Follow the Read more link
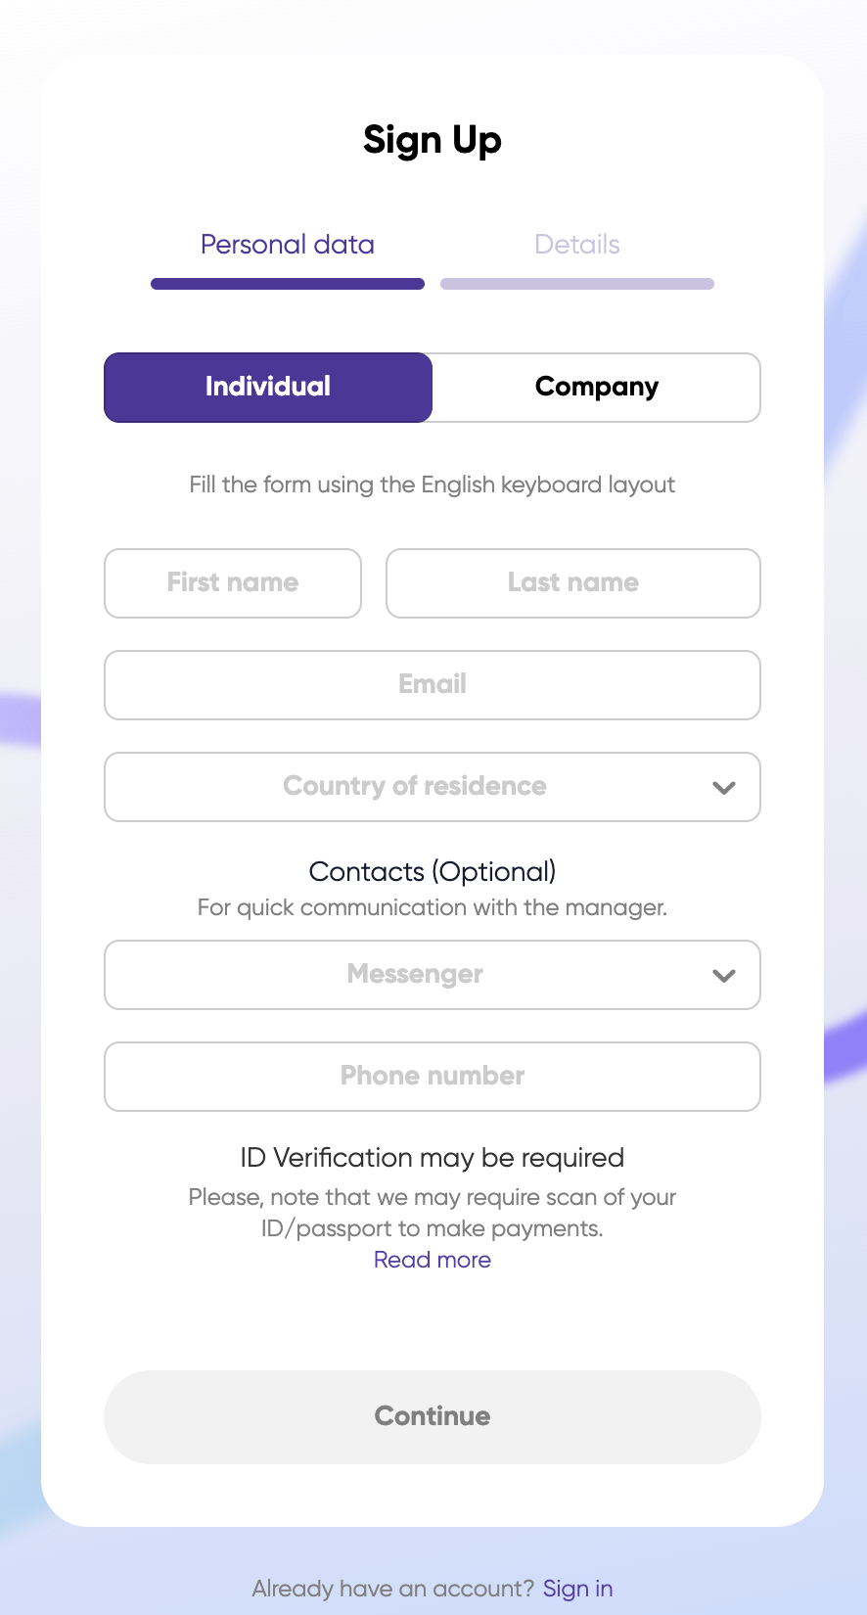 433,1260
